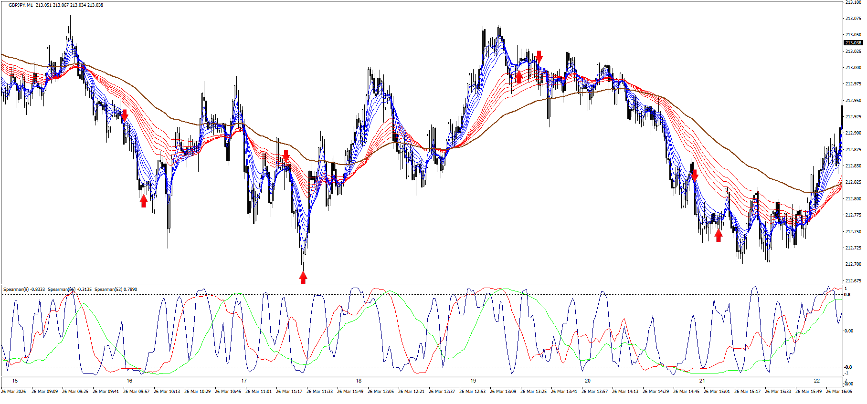Click the current price tag 213.038
Image resolution: width=867 pixels, height=404 pixels.
(853, 43)
